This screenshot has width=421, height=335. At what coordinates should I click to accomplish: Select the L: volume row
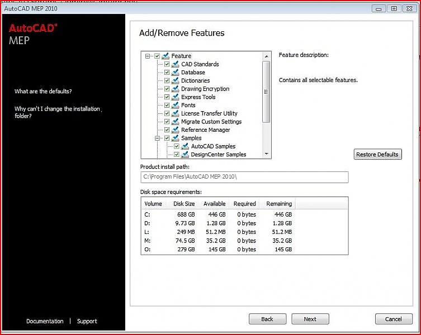point(244,232)
